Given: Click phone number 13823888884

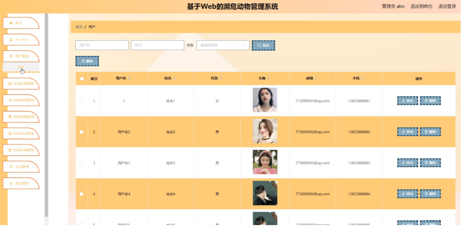Looking at the screenshot, I should pyautogui.click(x=359, y=194).
